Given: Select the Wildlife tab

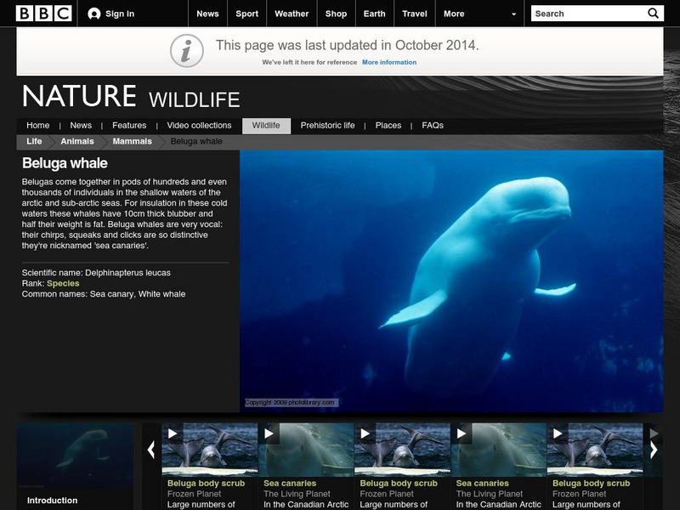Looking at the screenshot, I should click(x=266, y=126).
